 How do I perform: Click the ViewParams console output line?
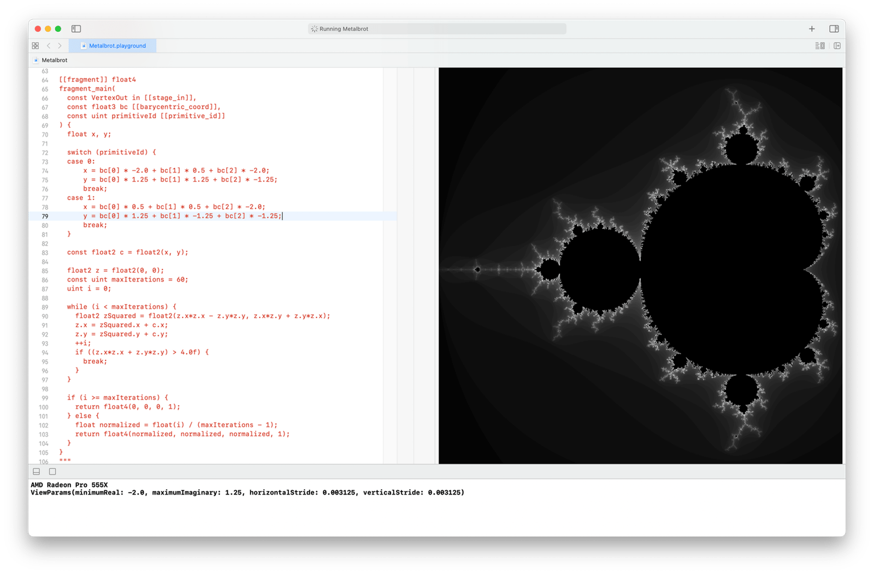[x=247, y=493]
